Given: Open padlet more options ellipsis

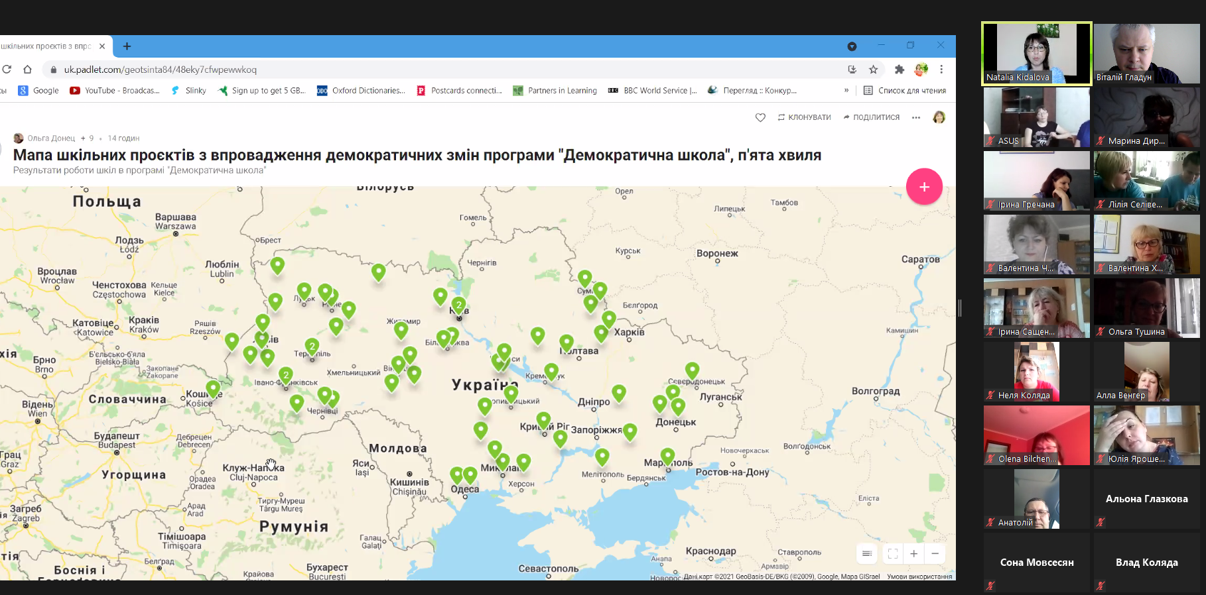Looking at the screenshot, I should pos(916,117).
